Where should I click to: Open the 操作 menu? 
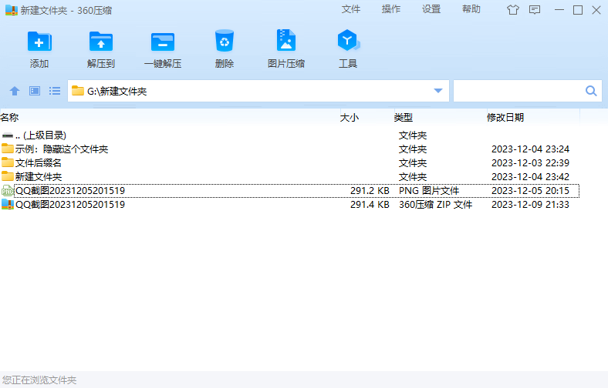click(391, 9)
